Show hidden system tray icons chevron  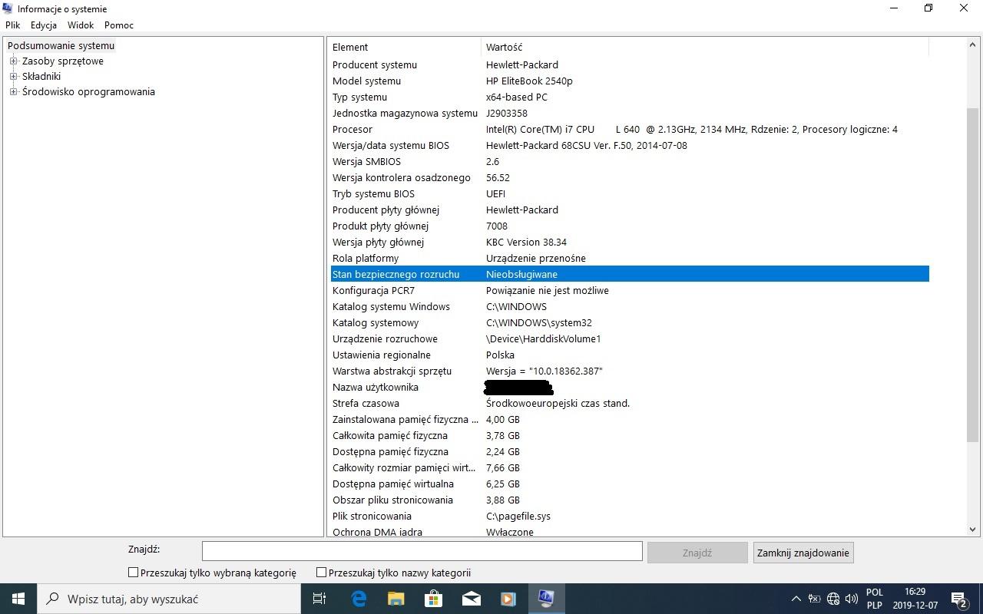pyautogui.click(x=796, y=599)
